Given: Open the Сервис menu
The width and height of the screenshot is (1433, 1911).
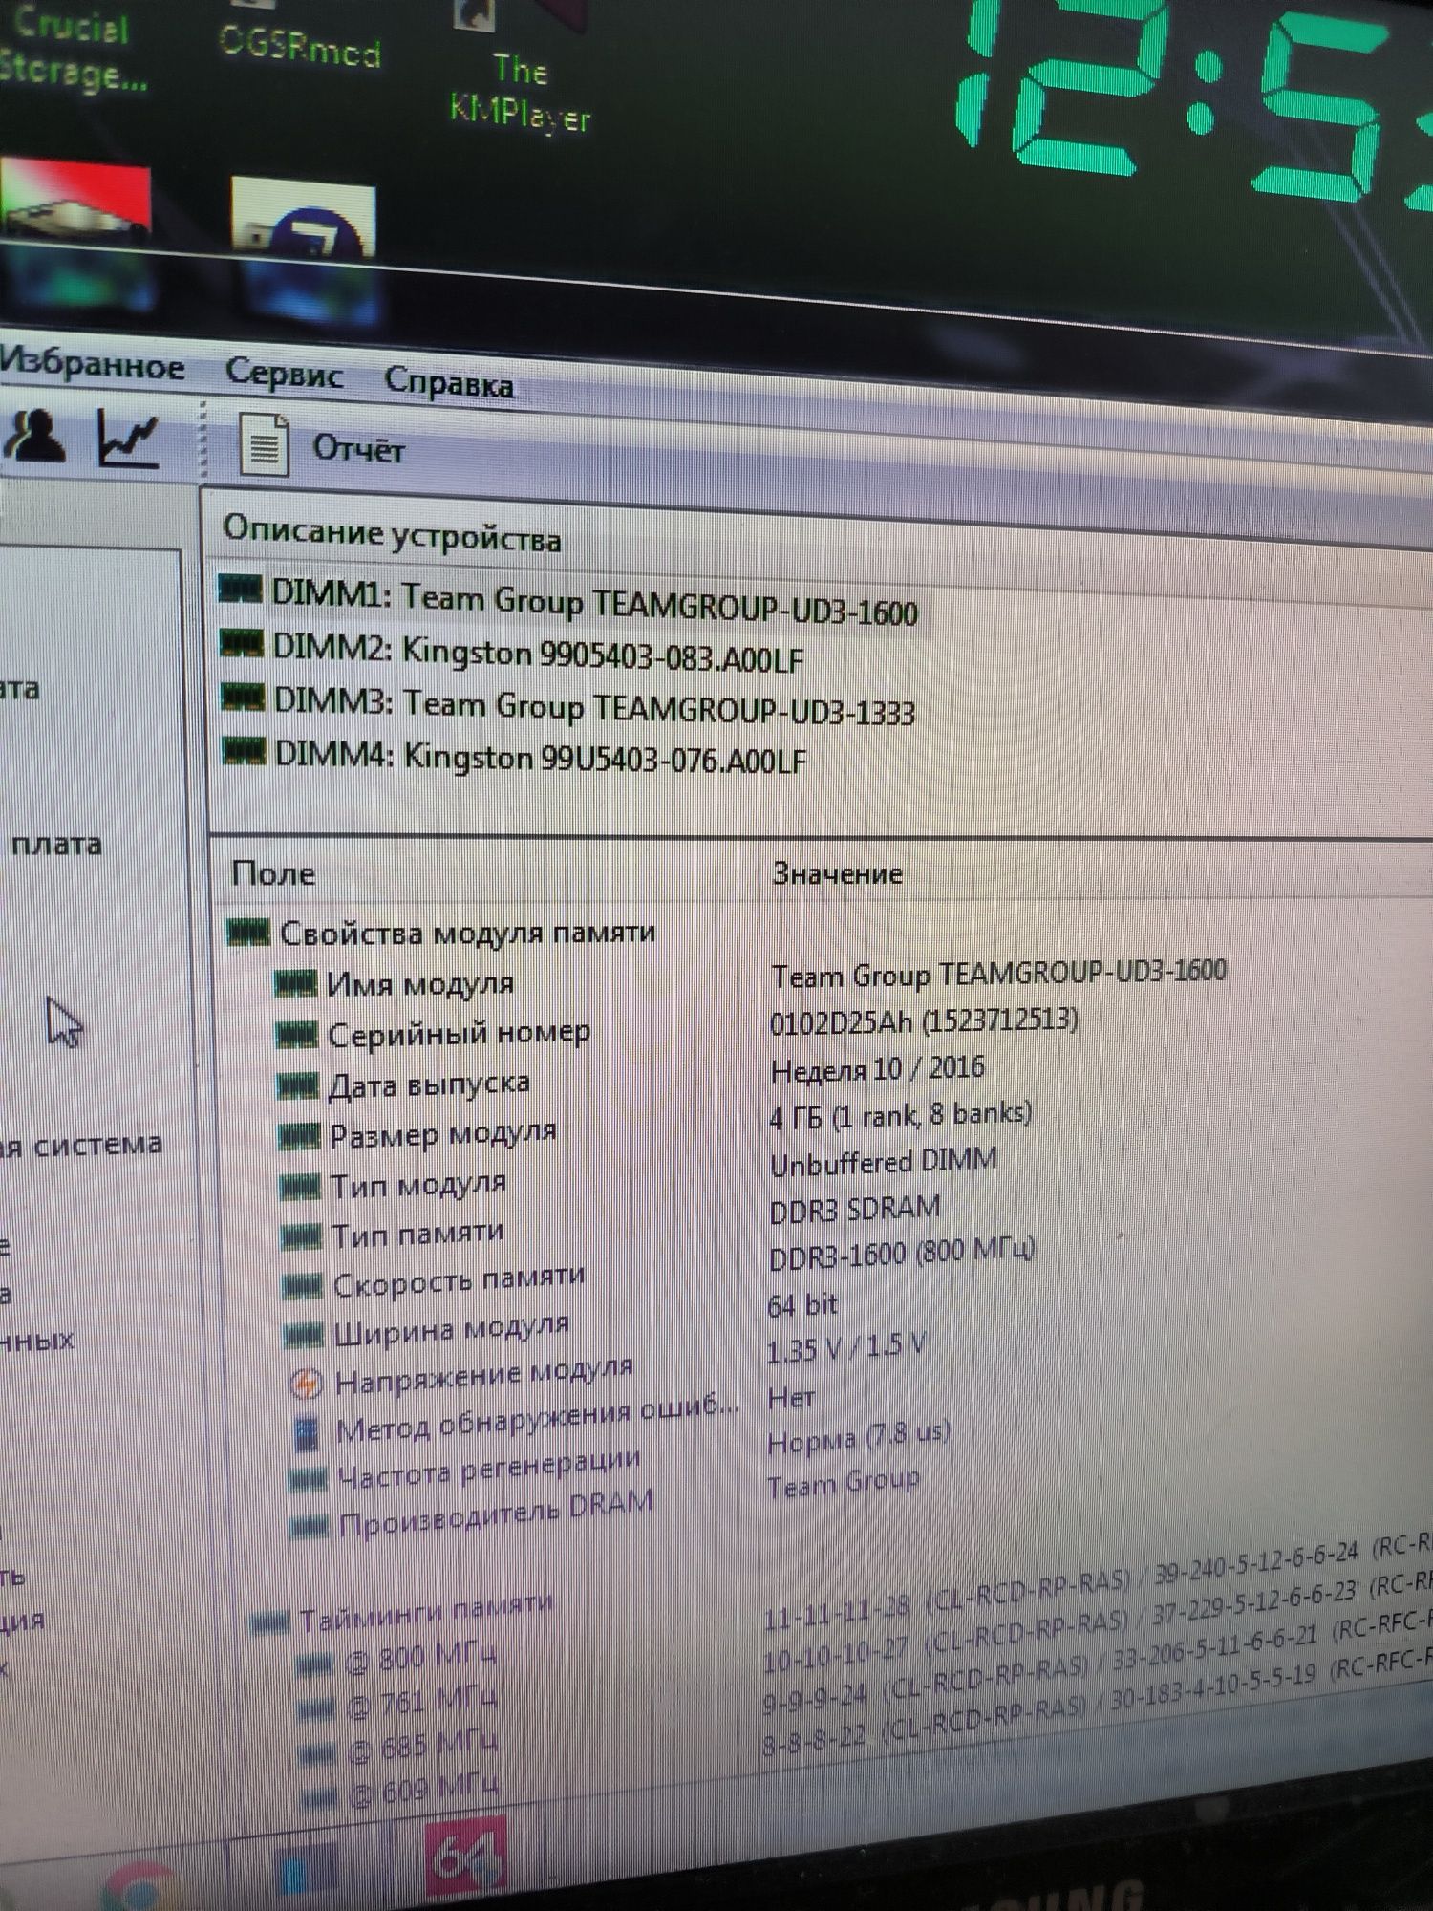Looking at the screenshot, I should coord(284,374).
